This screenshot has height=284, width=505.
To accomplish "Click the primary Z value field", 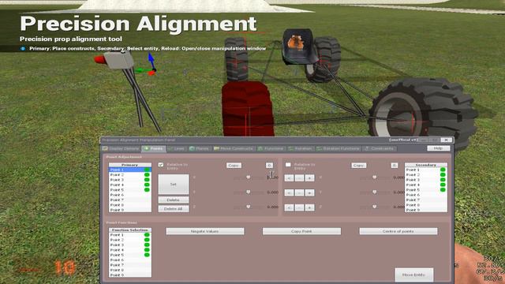I will pos(272,207).
